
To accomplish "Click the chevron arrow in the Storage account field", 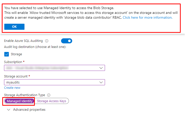I will coord(101,82).
